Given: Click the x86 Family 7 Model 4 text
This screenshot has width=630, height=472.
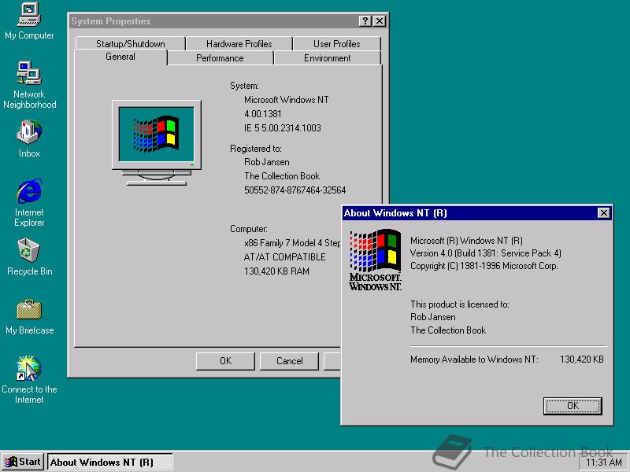Looking at the screenshot, I should pos(292,243).
